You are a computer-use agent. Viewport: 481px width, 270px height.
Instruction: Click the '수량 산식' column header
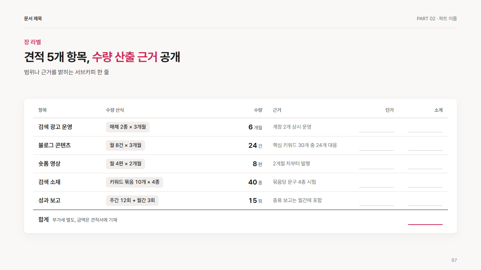point(115,110)
